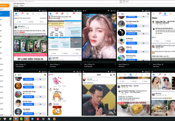Open three-dot menu on Nguyễn Hữu Trọng post
Screen dimensions: 175x121
[148, 86]
